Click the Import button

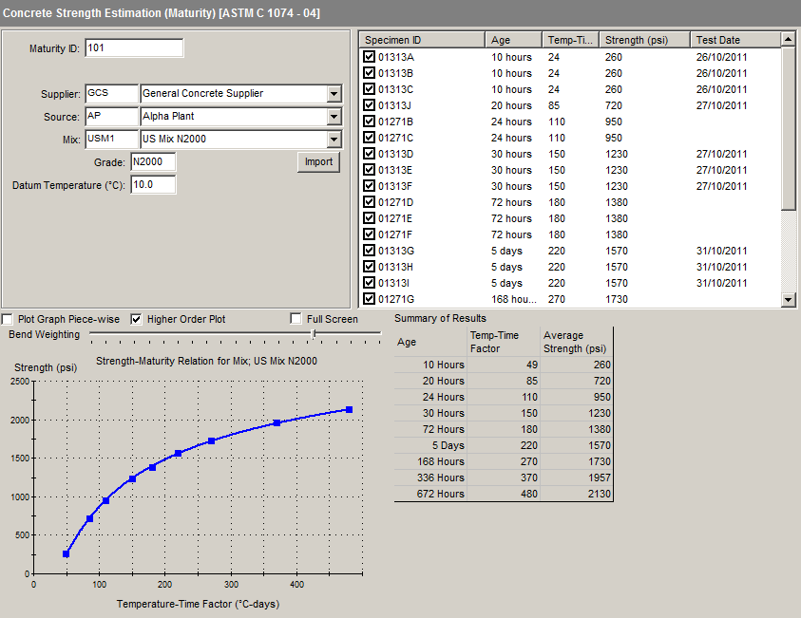pyautogui.click(x=318, y=162)
